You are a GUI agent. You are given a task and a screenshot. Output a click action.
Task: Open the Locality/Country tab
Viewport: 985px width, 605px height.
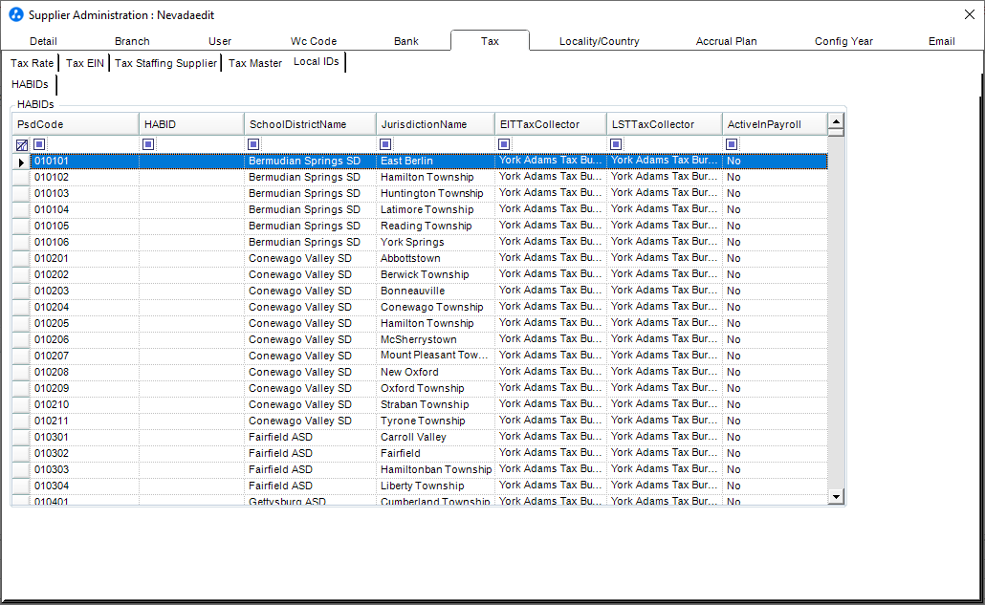600,41
